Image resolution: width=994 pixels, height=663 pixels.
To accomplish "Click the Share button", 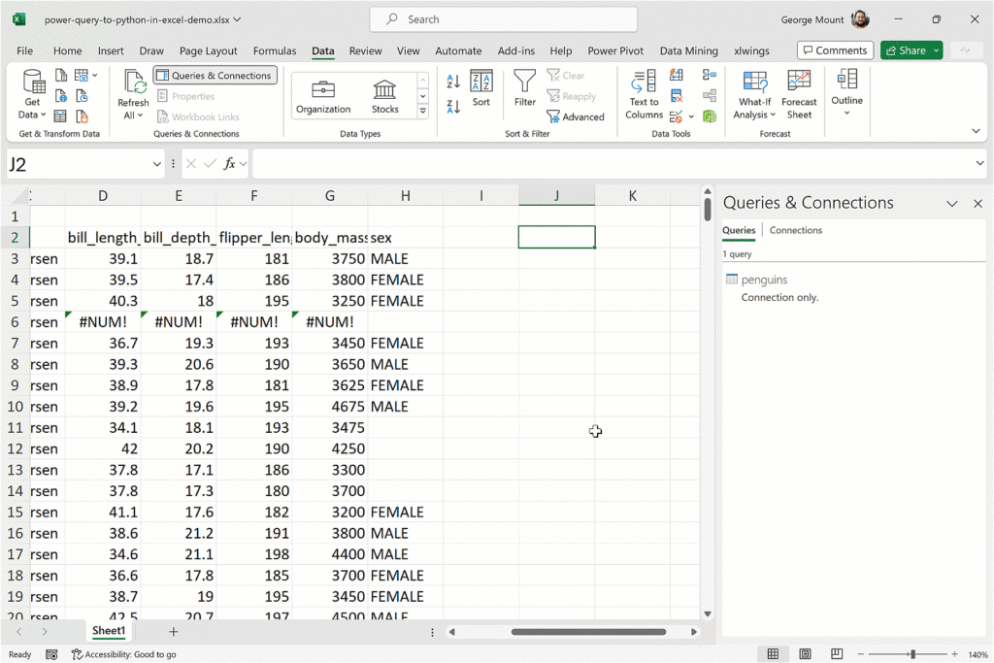I will [906, 50].
